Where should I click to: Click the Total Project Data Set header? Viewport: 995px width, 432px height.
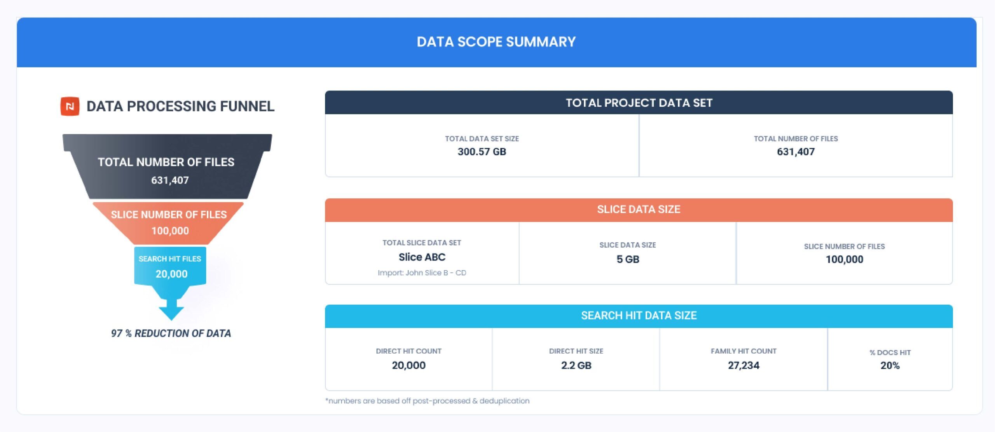click(639, 103)
